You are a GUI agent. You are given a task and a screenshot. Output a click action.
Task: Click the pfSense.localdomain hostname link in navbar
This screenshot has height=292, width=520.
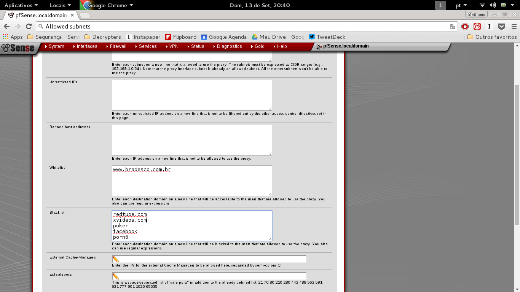click(346, 46)
